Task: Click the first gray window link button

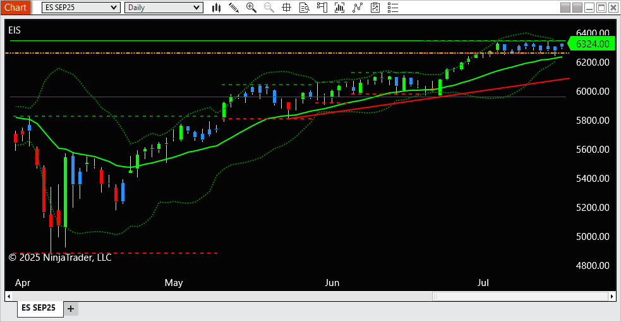Action: pyautogui.click(x=565, y=8)
